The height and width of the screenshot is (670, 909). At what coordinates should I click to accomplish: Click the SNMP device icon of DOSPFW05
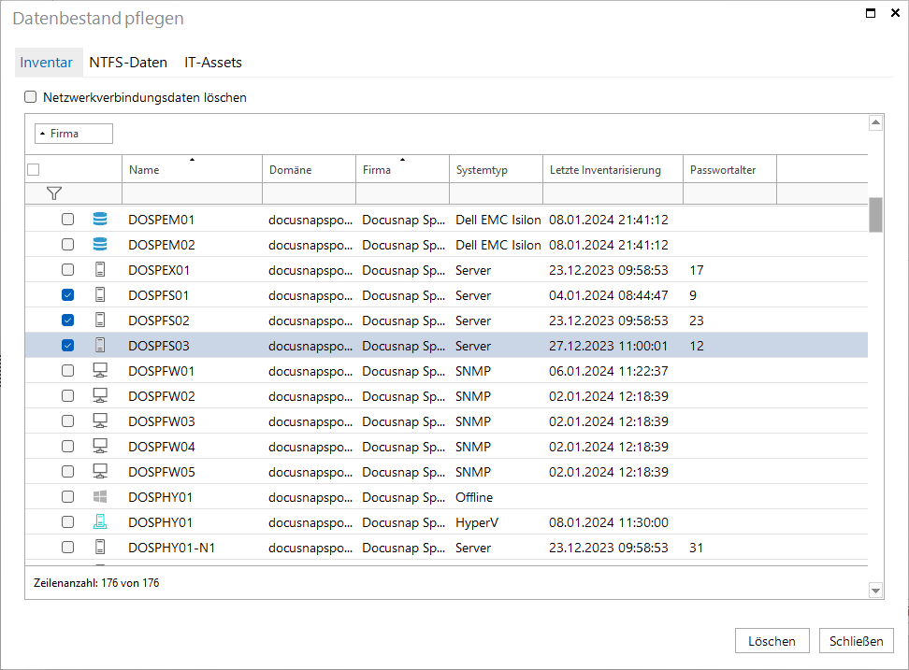(x=100, y=471)
